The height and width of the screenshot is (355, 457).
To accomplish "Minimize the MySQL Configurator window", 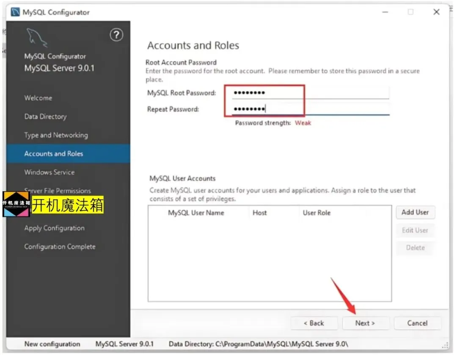I will pos(385,12).
